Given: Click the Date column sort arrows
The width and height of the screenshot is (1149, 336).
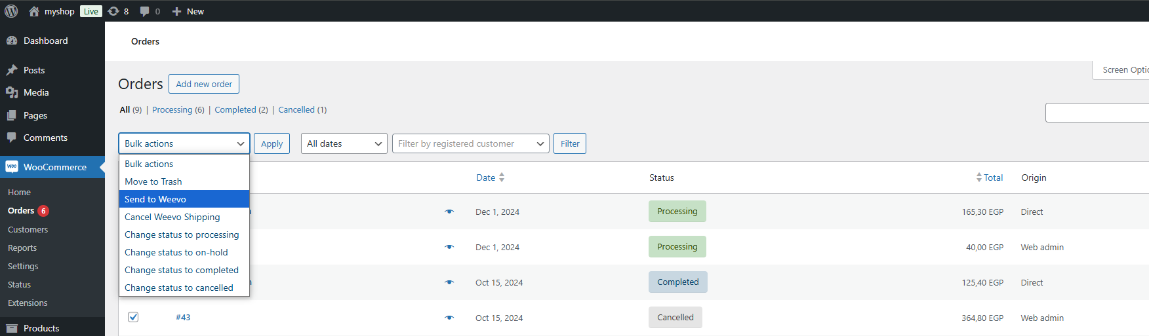Looking at the screenshot, I should [502, 177].
